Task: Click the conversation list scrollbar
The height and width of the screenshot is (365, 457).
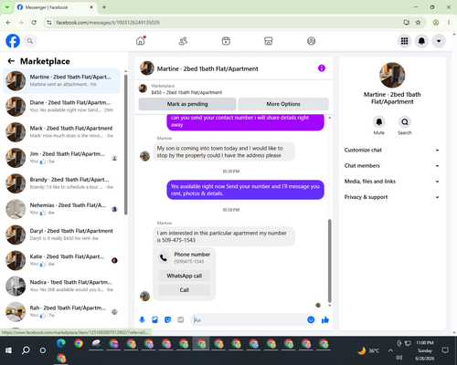Action: point(125,144)
